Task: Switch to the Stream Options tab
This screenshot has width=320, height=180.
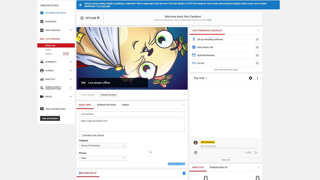Action: pyautogui.click(x=106, y=105)
